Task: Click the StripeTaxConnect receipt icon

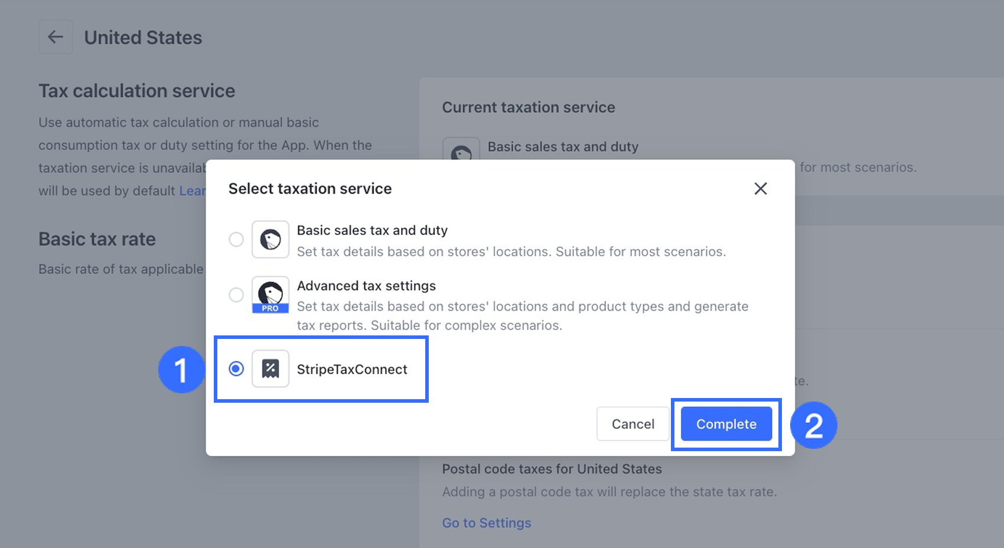Action: [x=270, y=369]
